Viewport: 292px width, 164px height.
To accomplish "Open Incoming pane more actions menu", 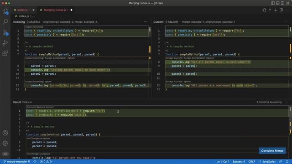I will 146,22.
